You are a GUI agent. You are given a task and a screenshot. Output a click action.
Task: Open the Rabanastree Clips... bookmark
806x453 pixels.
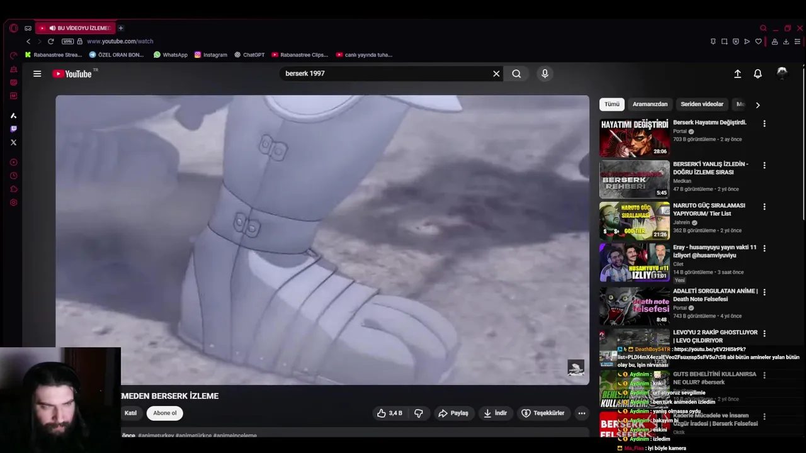pos(300,55)
